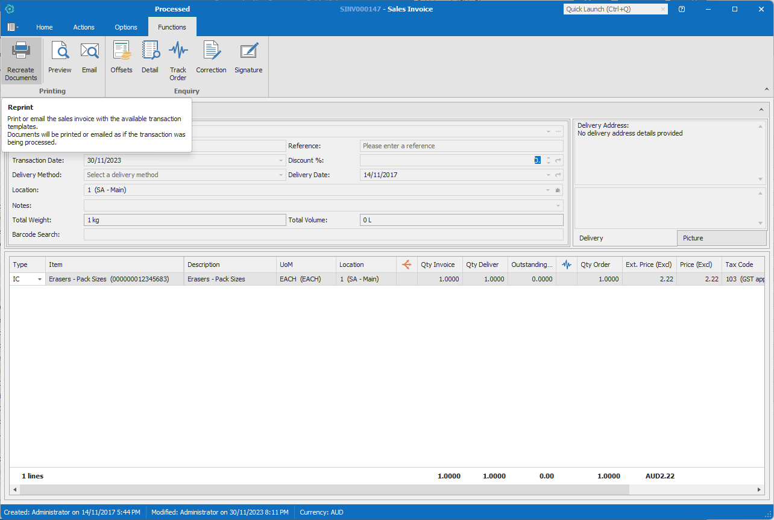Expand the Location dropdown
The width and height of the screenshot is (774, 520).
pyautogui.click(x=547, y=190)
